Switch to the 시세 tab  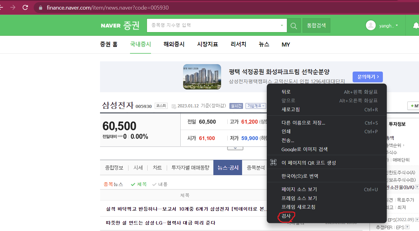pos(138,168)
